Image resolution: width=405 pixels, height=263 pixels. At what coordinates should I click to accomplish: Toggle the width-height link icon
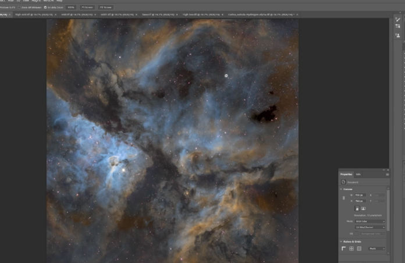click(343, 198)
